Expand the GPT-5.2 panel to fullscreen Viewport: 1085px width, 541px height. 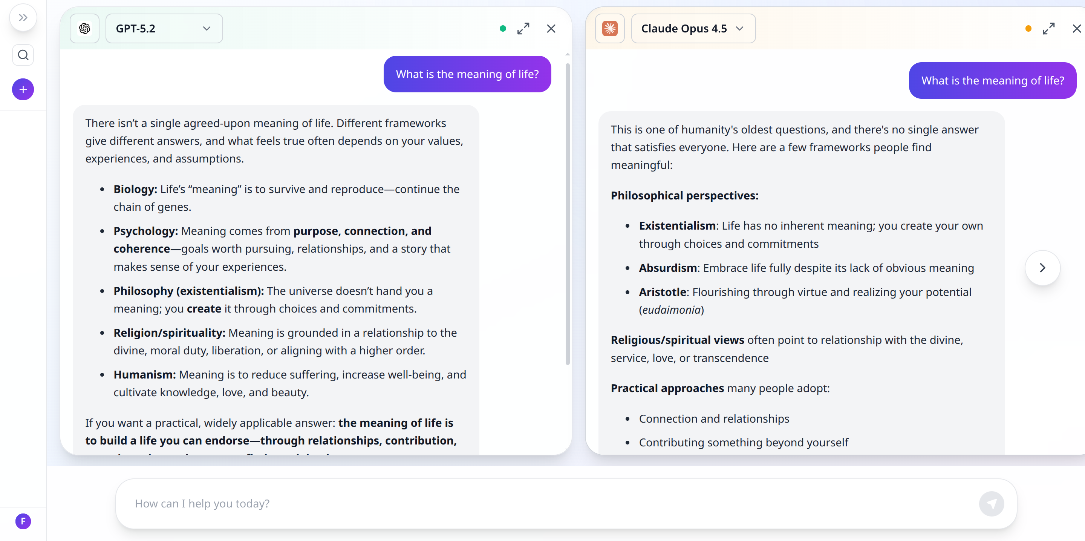[523, 28]
